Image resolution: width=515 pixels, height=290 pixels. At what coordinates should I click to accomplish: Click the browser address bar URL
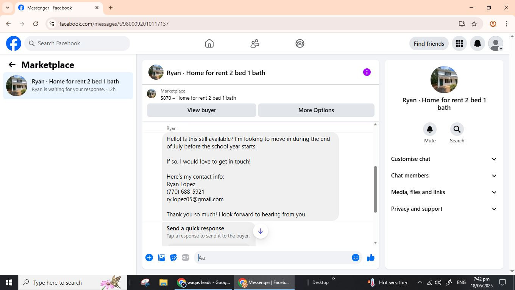114,24
